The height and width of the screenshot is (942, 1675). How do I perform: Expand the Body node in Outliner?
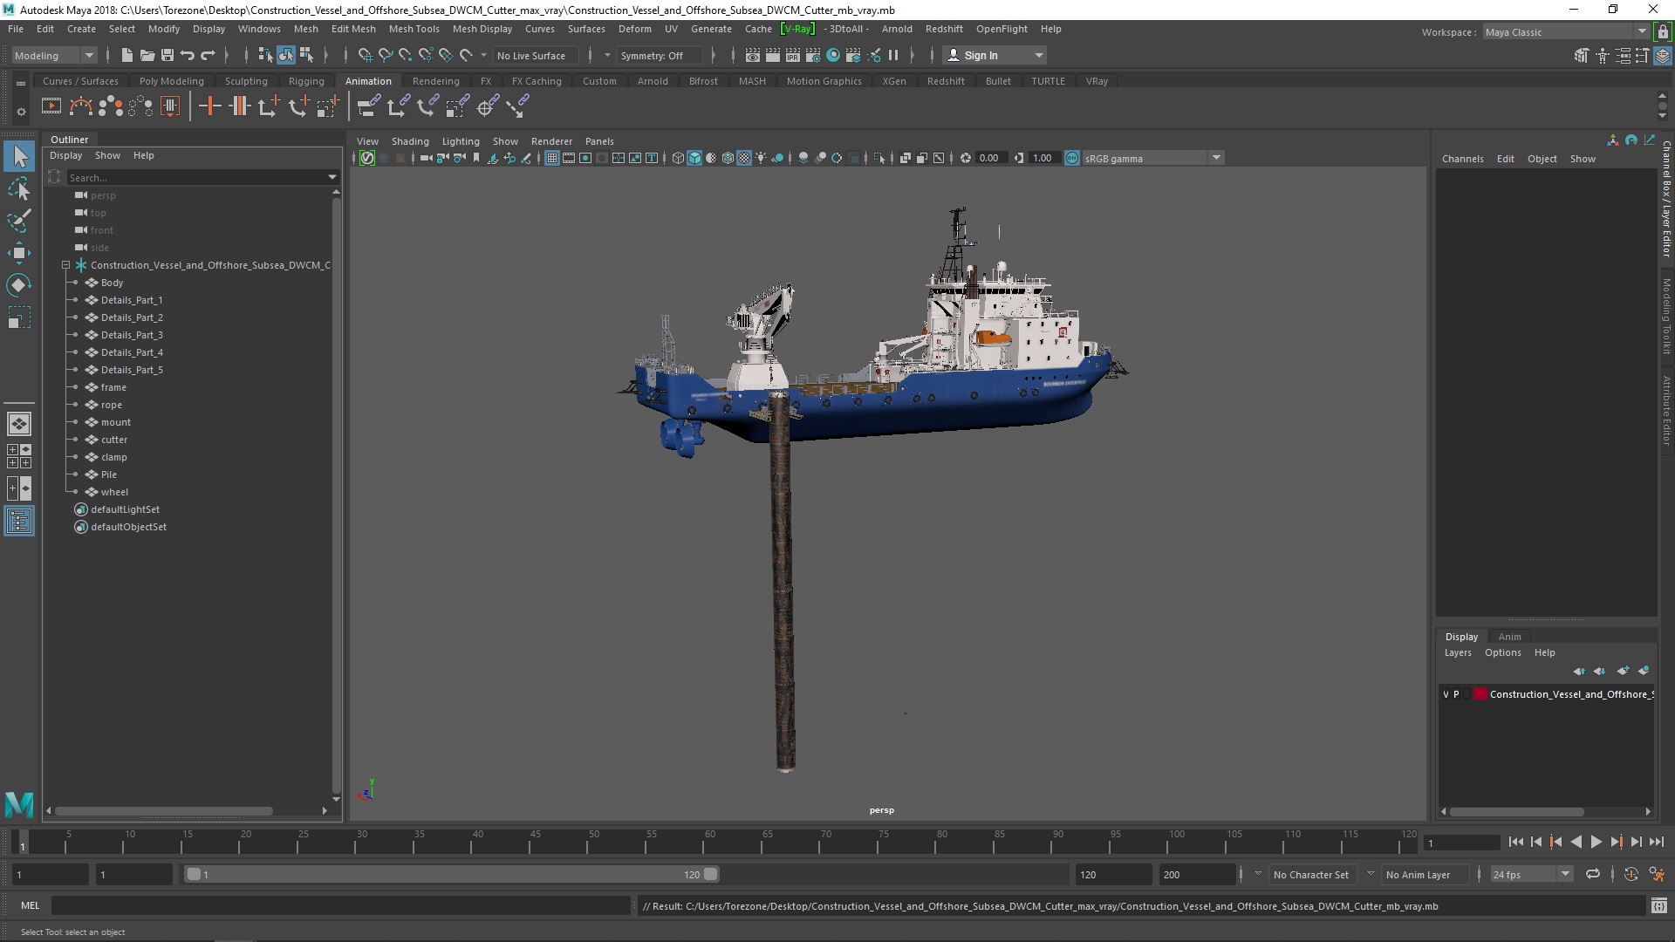pos(75,283)
